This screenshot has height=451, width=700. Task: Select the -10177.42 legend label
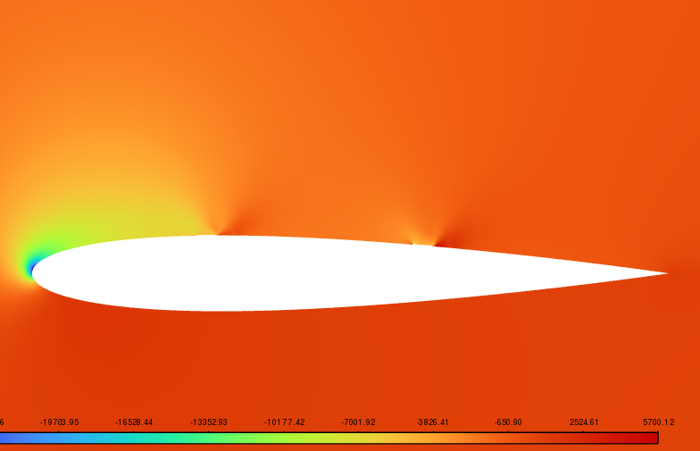(x=284, y=422)
